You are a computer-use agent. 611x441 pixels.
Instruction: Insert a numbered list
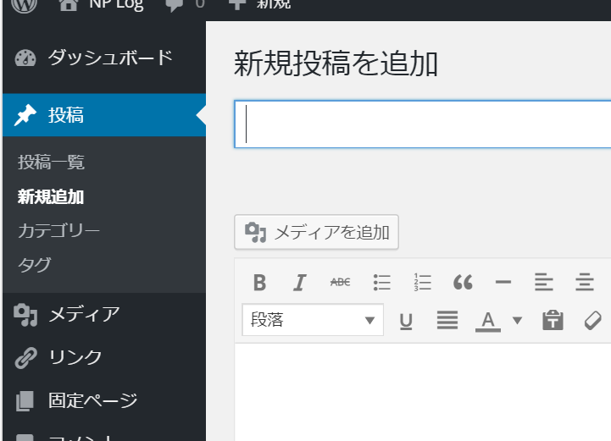[x=422, y=282]
